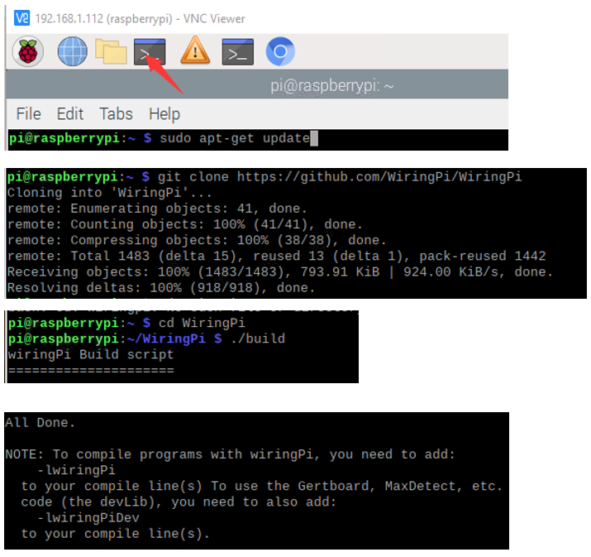Viewport: 591px width, 557px height.
Task: Click the '-lwiringPiDev' flag text
Action: 88,517
